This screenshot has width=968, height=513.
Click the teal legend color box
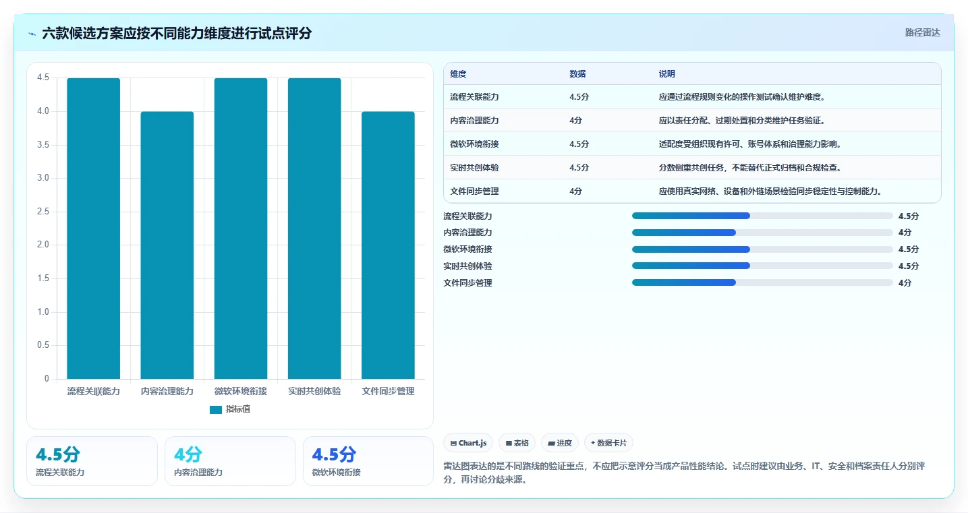coord(216,410)
